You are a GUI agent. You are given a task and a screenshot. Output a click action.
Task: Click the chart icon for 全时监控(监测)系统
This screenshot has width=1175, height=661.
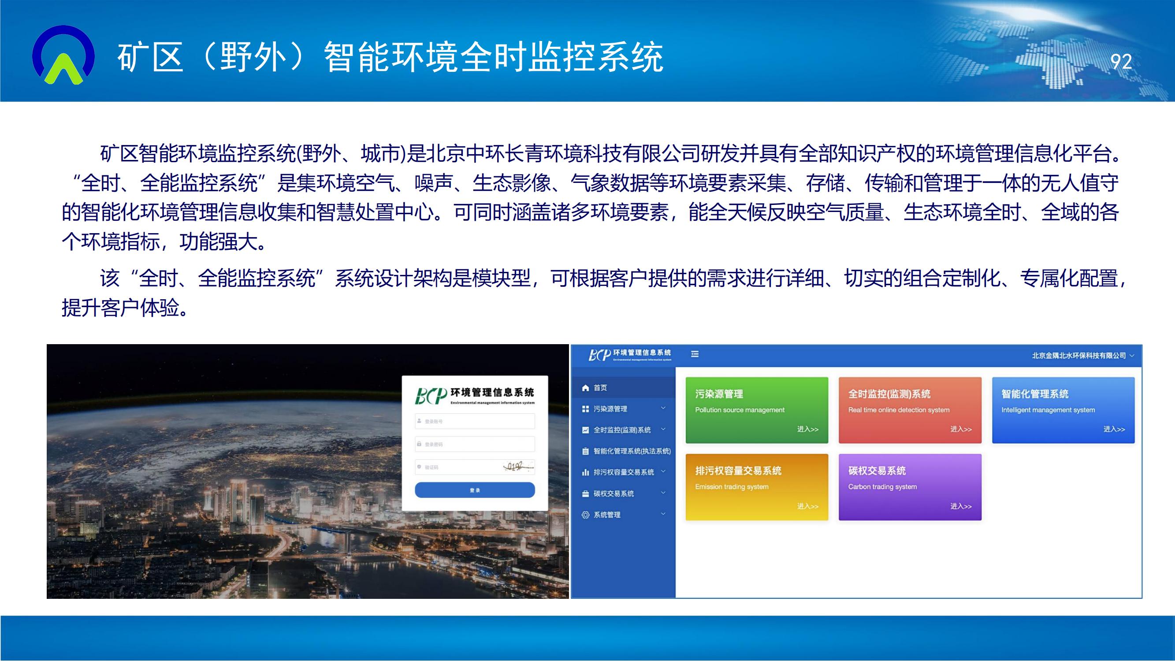point(586,430)
